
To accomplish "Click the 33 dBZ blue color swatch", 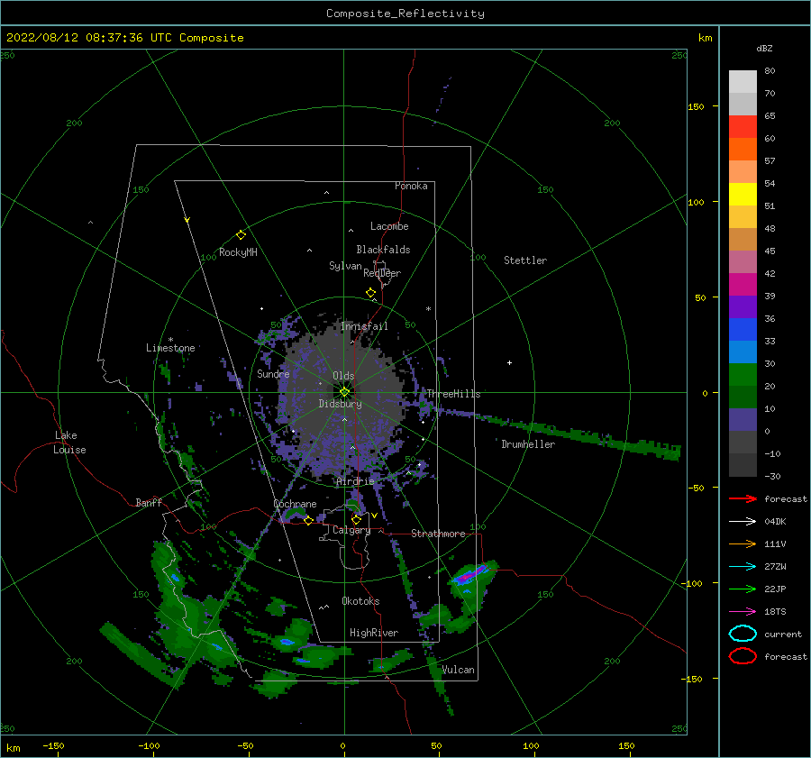I will [x=743, y=352].
